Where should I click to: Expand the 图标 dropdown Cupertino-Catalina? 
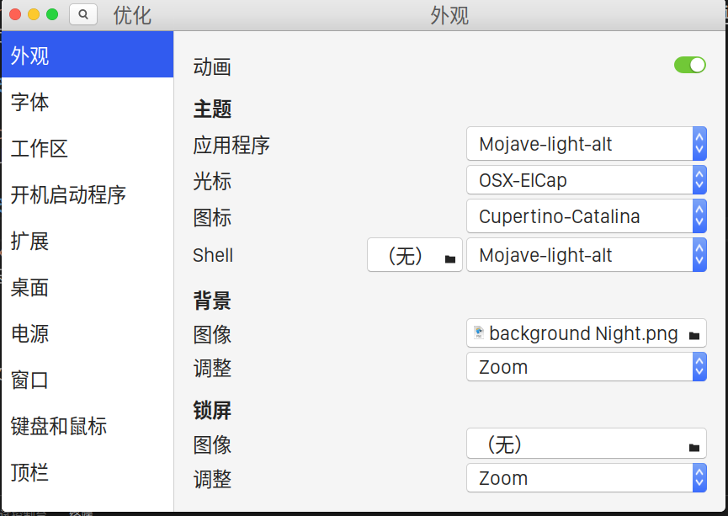tap(587, 216)
